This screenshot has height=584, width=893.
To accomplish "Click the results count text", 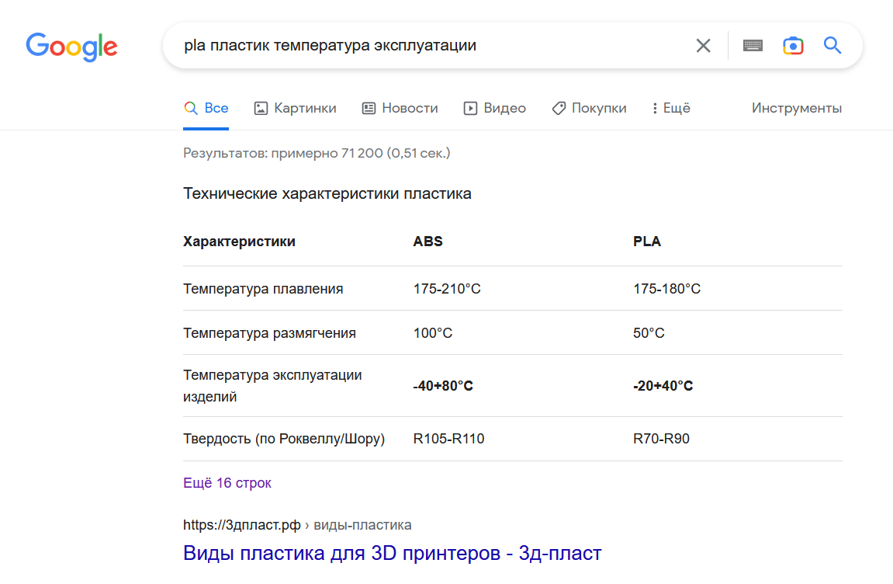I will [317, 154].
